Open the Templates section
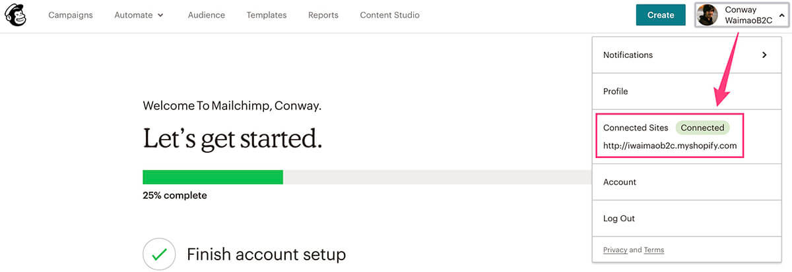The height and width of the screenshot is (272, 792). tap(267, 15)
